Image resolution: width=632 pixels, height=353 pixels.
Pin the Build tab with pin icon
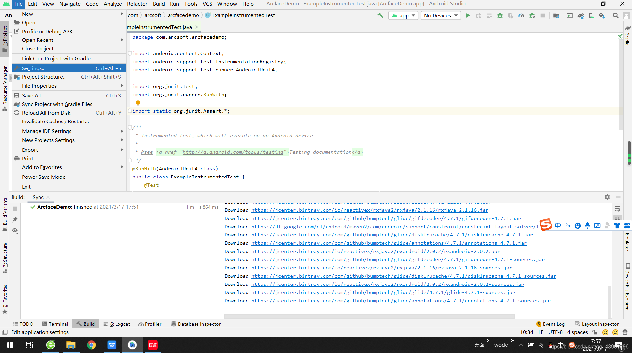15,220
